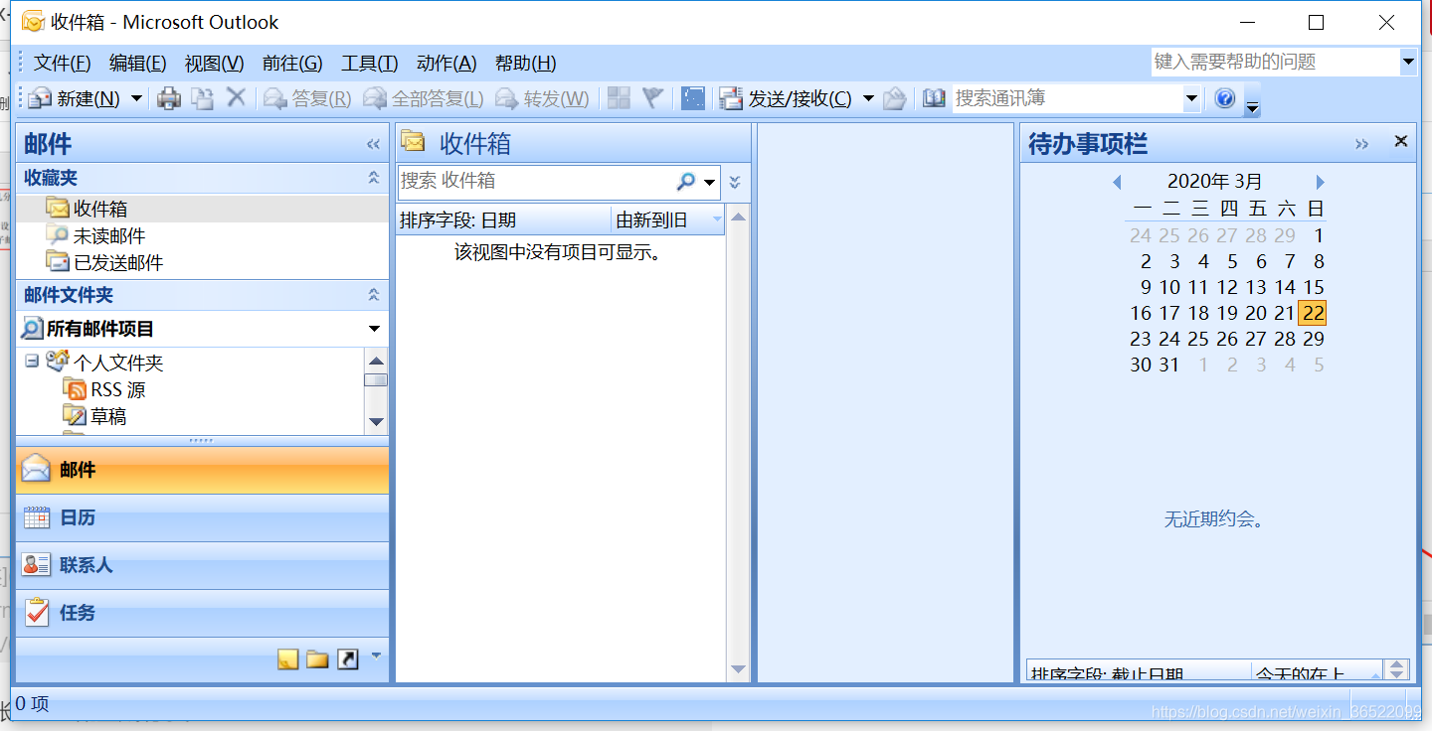The width and height of the screenshot is (1432, 731).
Task: Click the 由新到旧 sort order header
Action: [668, 220]
